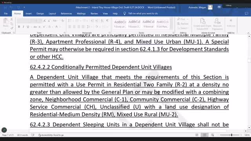Switch to Read Mode view
Viewport: 251px width, 141px height.
(197, 135)
